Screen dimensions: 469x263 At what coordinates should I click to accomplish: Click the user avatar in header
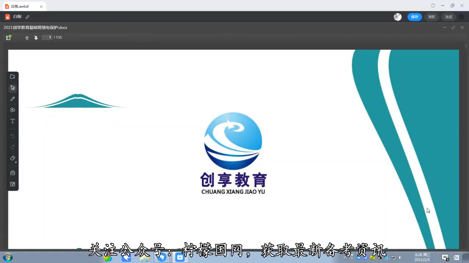[x=398, y=17]
